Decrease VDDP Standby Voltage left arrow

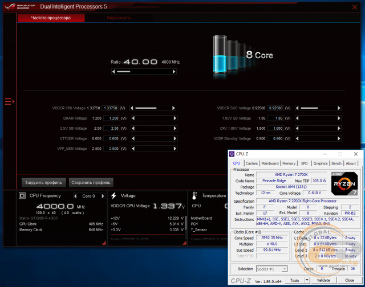coord(297,138)
